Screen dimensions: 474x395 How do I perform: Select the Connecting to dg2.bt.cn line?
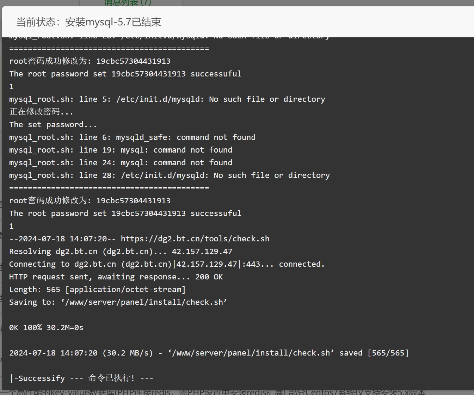click(167, 264)
